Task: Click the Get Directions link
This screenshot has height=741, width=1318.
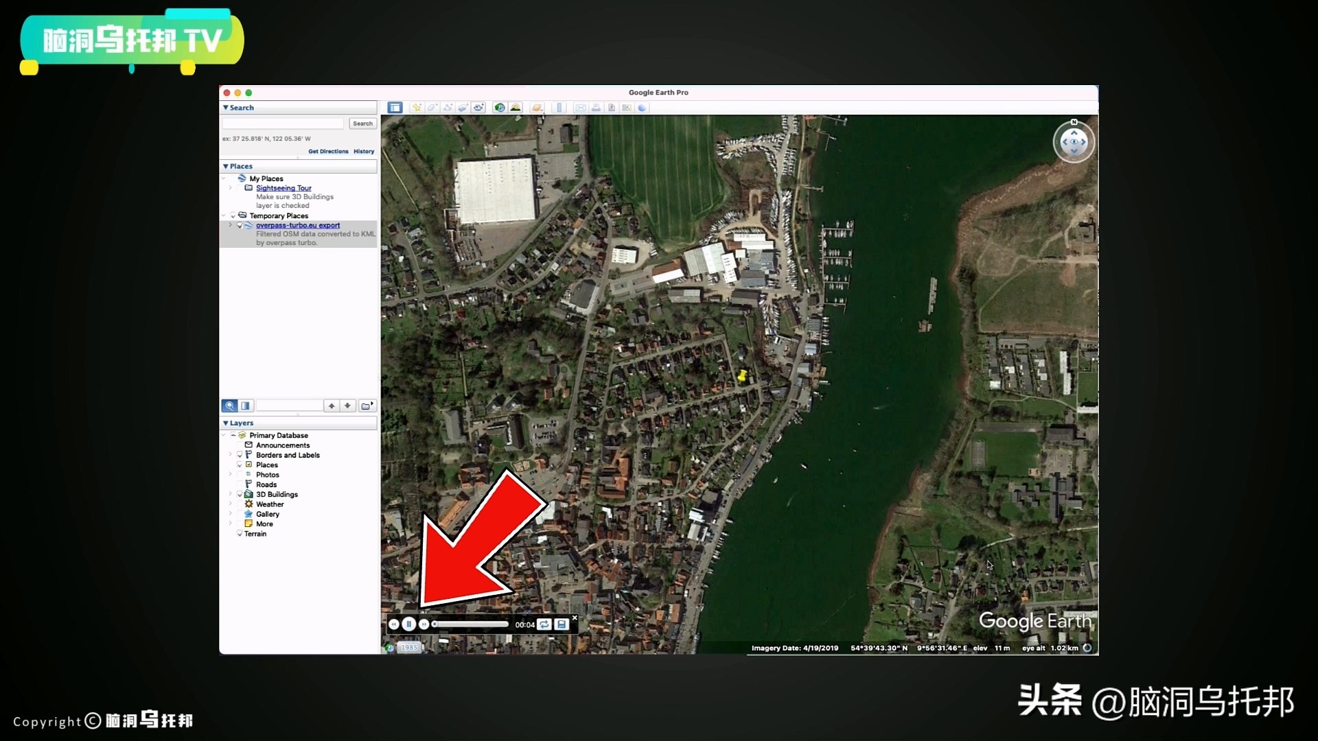Action: click(x=328, y=152)
